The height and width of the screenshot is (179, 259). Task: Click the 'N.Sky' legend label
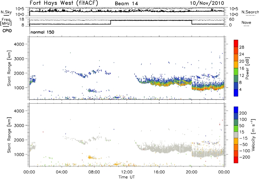click(x=6, y=12)
